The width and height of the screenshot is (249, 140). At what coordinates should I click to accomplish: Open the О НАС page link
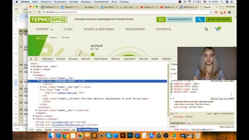coord(68,29)
